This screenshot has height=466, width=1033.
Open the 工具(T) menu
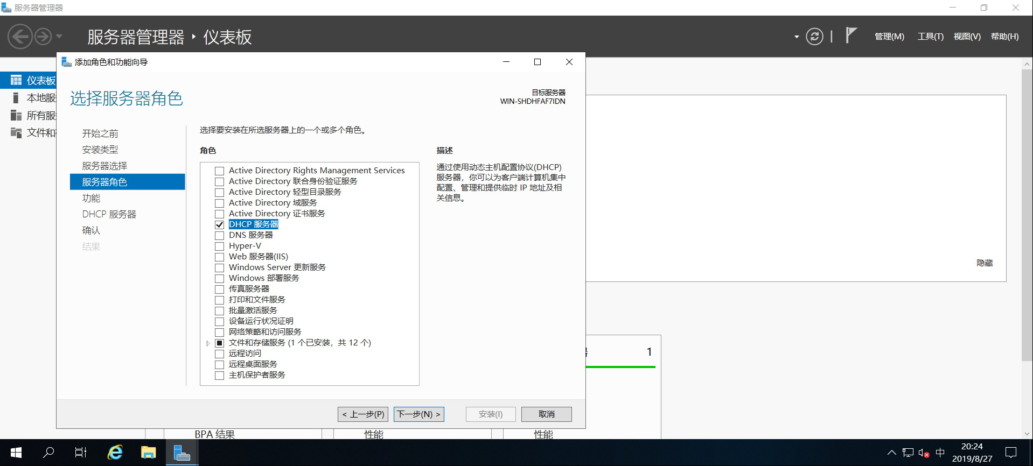[931, 37]
